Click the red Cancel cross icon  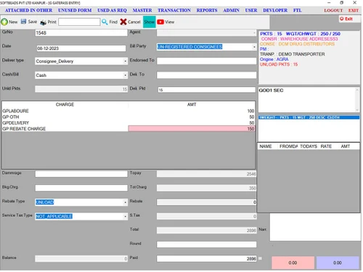(x=123, y=22)
